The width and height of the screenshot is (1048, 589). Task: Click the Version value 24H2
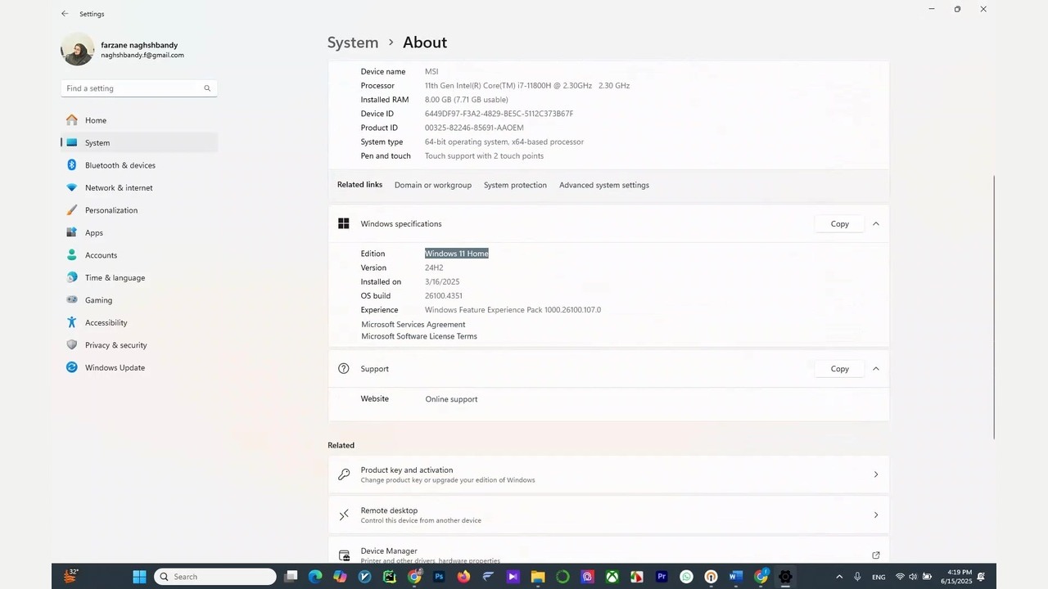click(x=434, y=268)
